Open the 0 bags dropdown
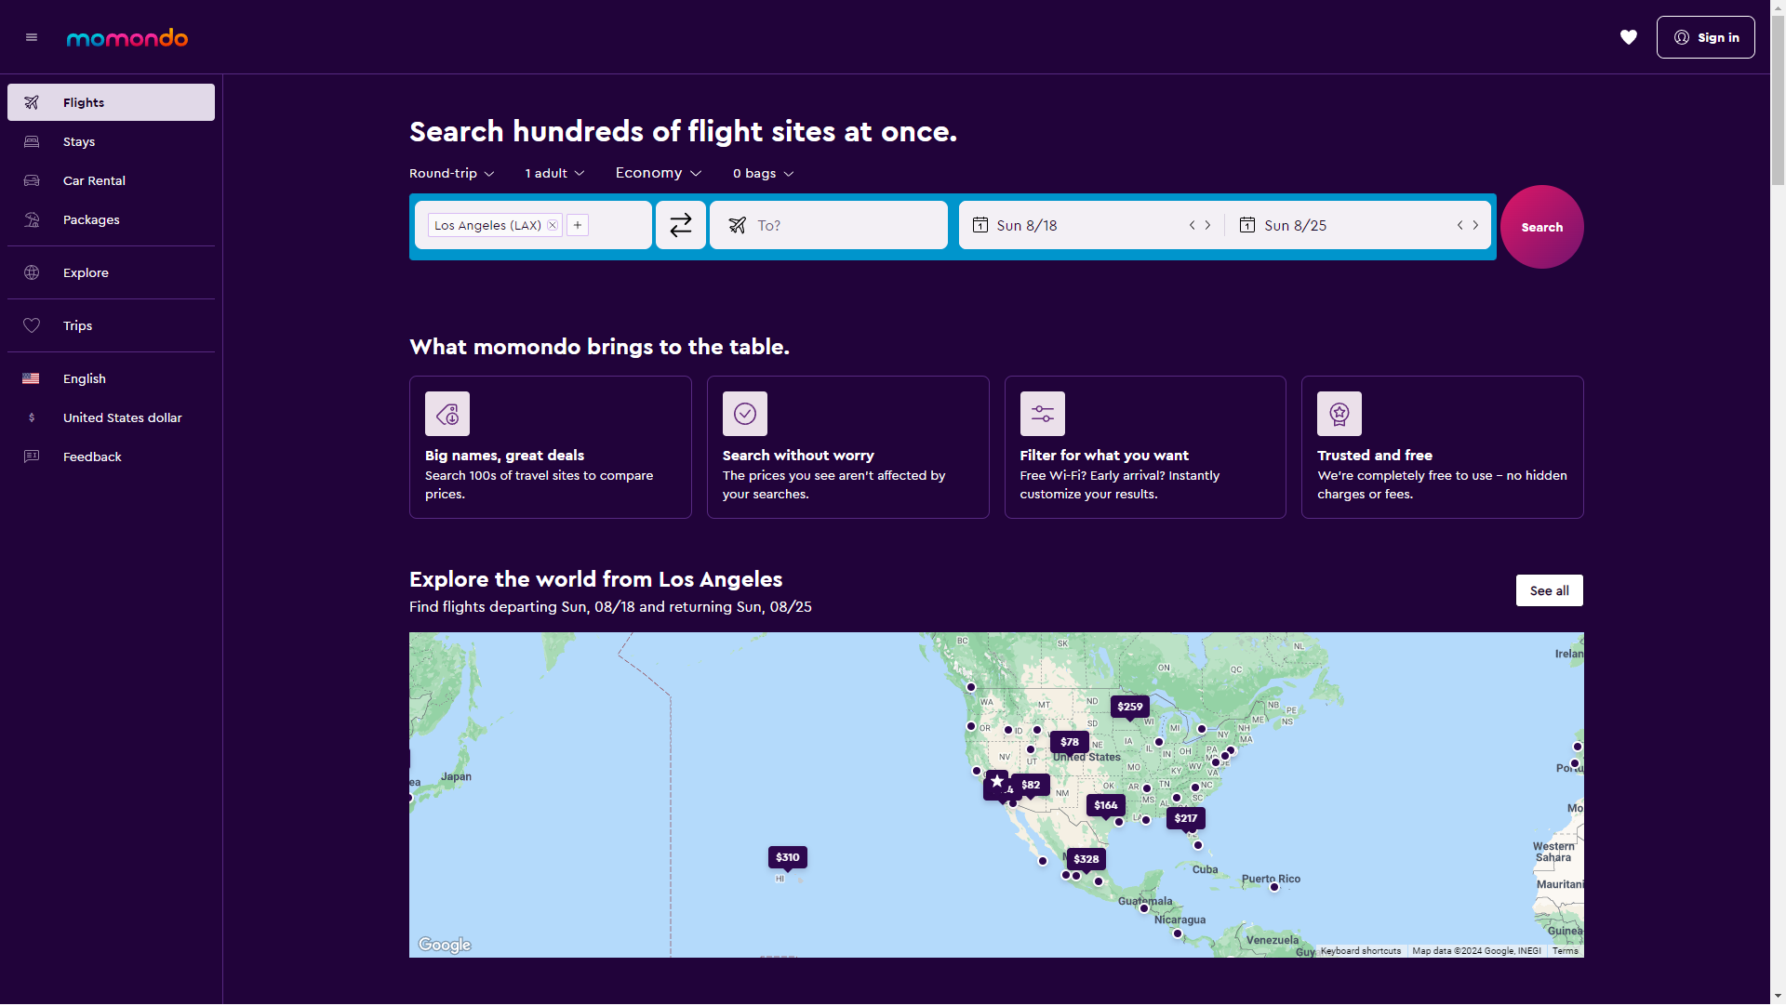Viewport: 1786px width, 1006px height. pos(763,174)
